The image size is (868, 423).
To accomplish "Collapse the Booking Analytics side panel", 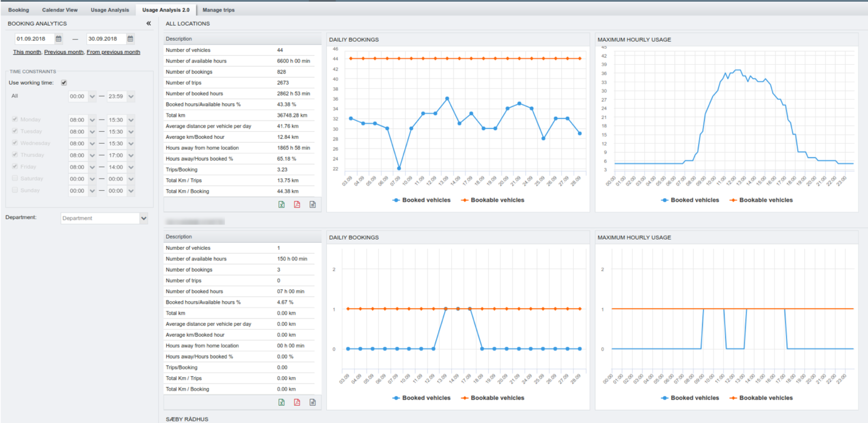I will point(149,24).
